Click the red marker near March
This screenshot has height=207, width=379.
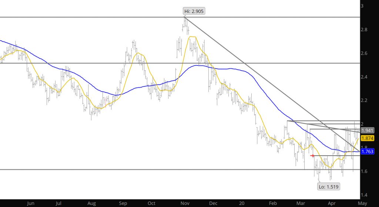[x=313, y=156]
